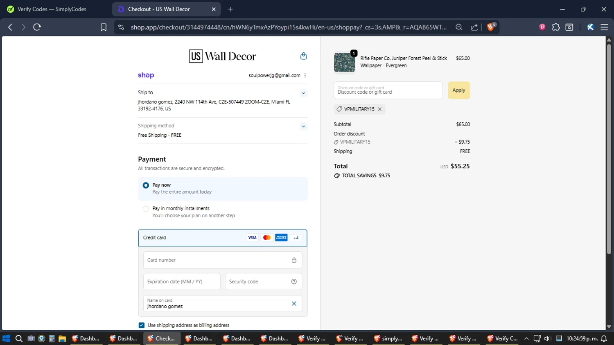Open the sidebar search panel icon

(569, 27)
